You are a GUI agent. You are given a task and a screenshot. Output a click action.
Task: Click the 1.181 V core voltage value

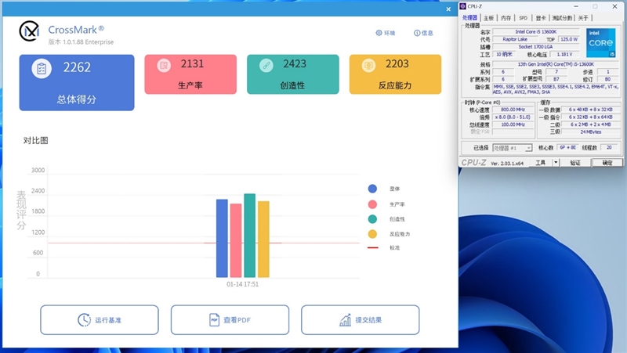(x=564, y=54)
